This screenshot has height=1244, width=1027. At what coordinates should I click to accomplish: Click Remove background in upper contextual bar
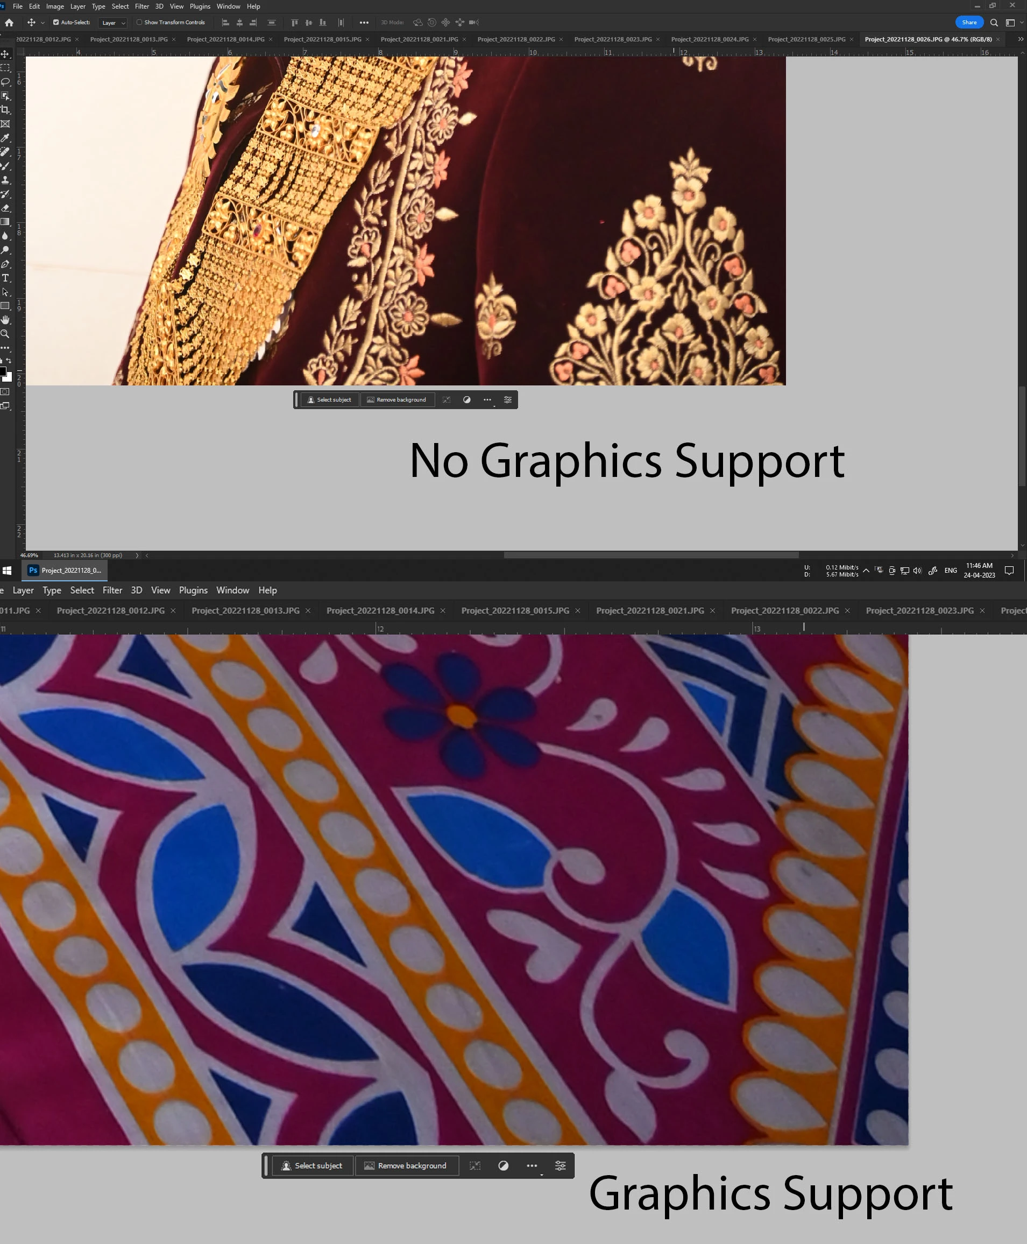click(397, 399)
